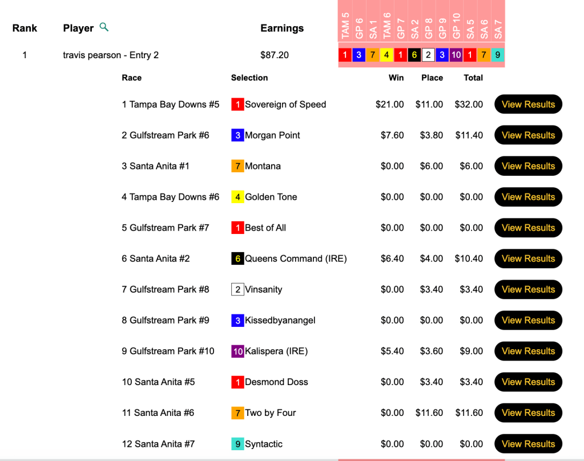View results for Santa Anita #1 race
The image size is (584, 461).
click(x=528, y=166)
